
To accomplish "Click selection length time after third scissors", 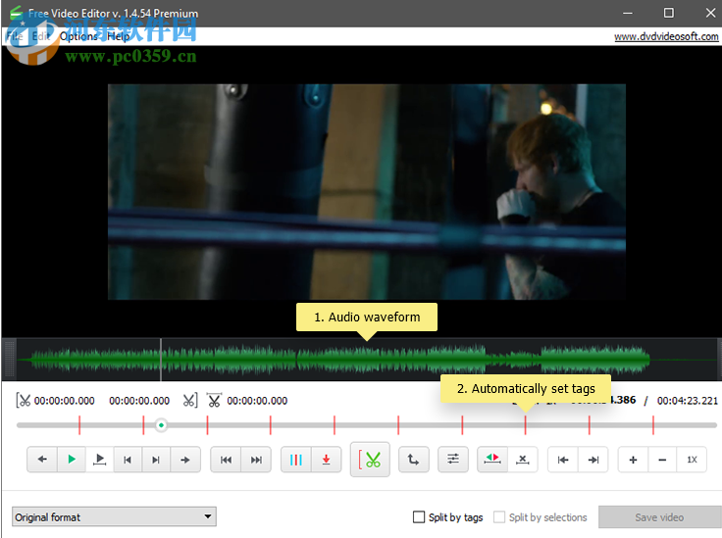I will (257, 401).
